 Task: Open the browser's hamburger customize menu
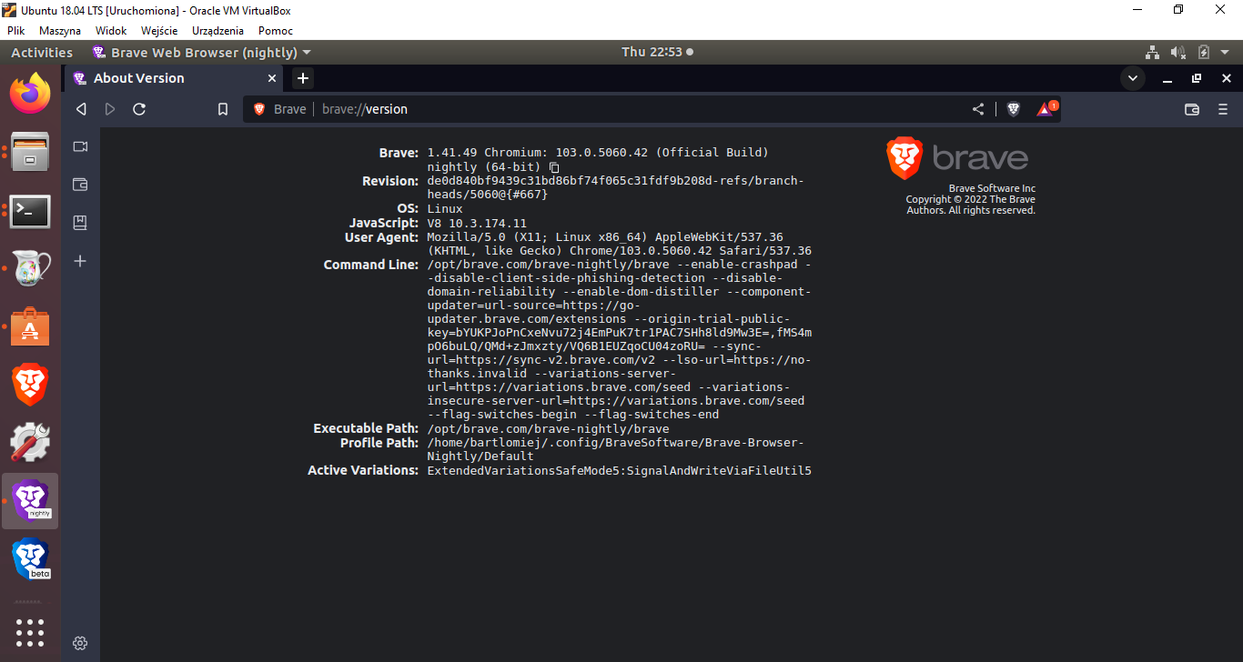[x=1223, y=108]
